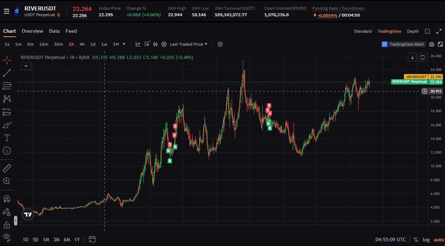The height and width of the screenshot is (246, 445).
Task: Toggle stay in drawing mode pencil-lock
Action: [7, 212]
